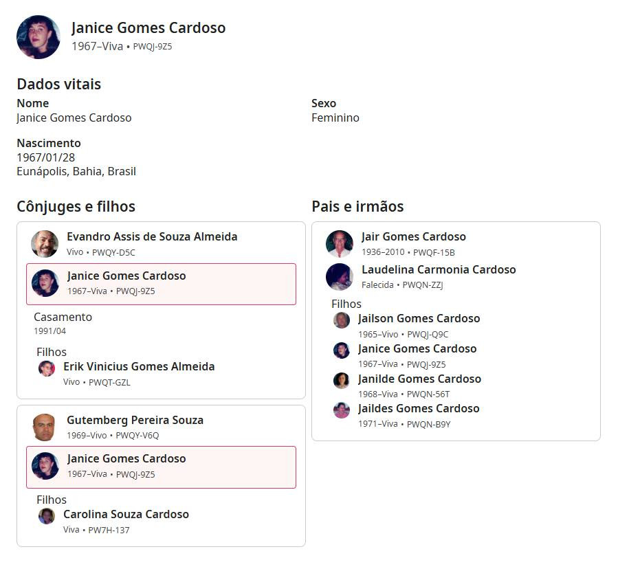Open the Jaildes Gomes Cardoso name link
This screenshot has height=580, width=618.
419,408
